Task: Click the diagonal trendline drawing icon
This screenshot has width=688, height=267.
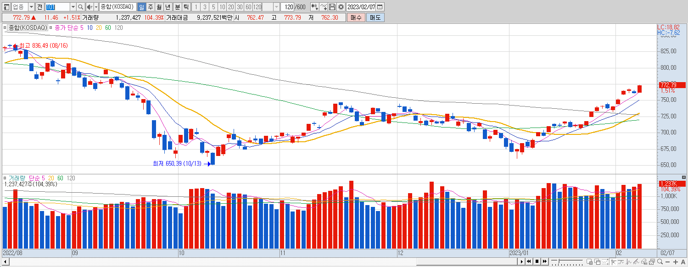Action: pyautogui.click(x=636, y=262)
